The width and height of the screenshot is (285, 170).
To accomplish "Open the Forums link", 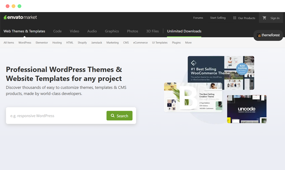I will pyautogui.click(x=198, y=18).
